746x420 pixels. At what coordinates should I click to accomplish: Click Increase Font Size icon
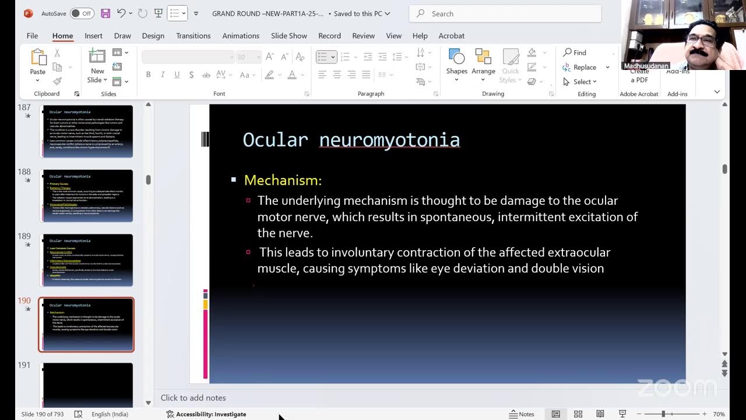pos(270,57)
